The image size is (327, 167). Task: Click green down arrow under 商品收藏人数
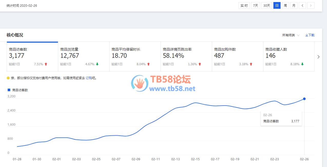coord(302,64)
